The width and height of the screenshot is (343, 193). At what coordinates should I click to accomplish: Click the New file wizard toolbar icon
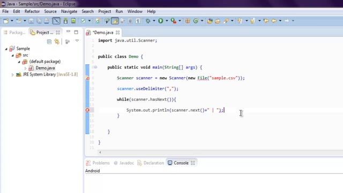coord(6,21)
